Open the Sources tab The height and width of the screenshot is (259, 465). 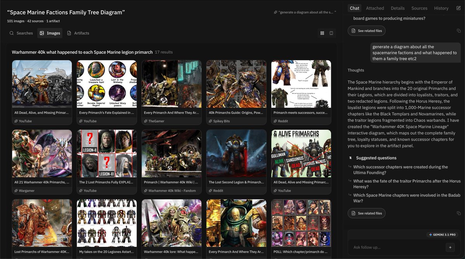click(419, 8)
